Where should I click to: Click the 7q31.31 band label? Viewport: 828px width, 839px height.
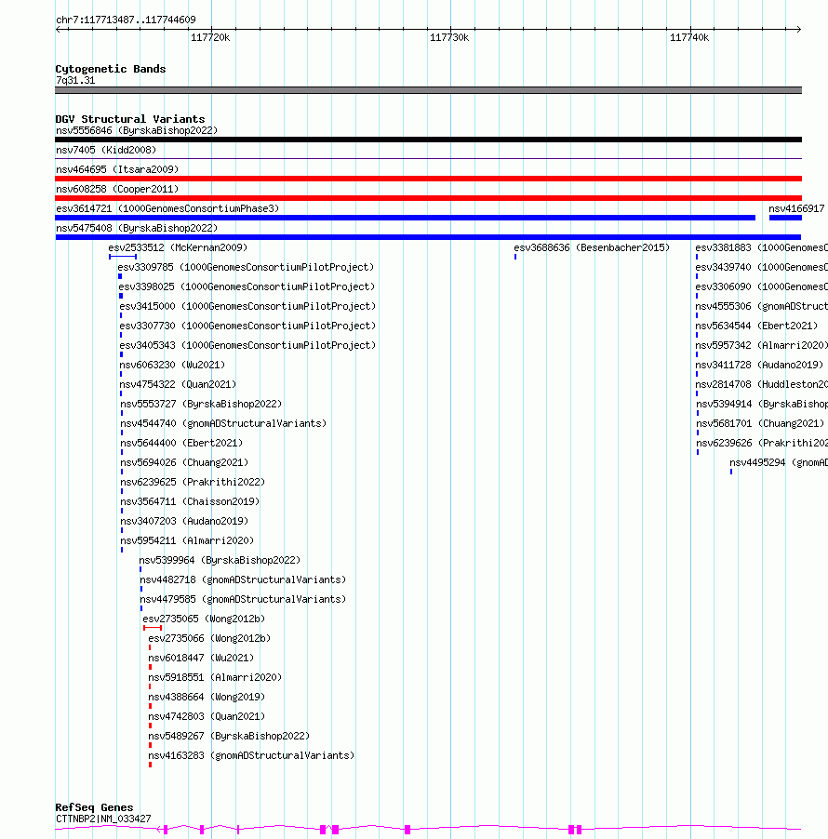coord(75,80)
